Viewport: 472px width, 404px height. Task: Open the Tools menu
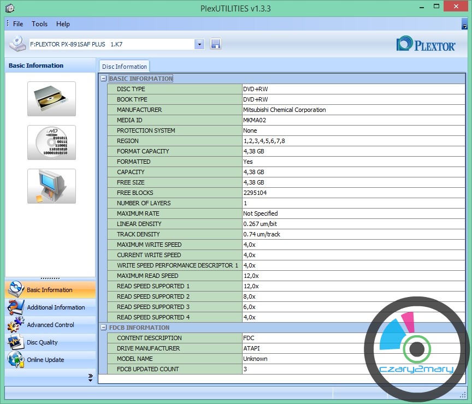point(39,24)
